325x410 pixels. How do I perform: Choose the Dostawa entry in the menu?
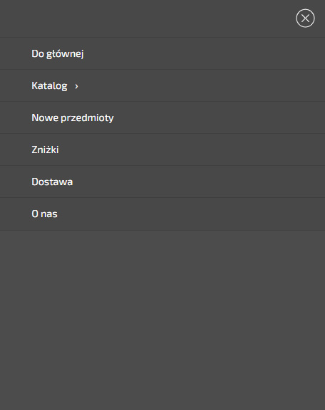pyautogui.click(x=52, y=182)
